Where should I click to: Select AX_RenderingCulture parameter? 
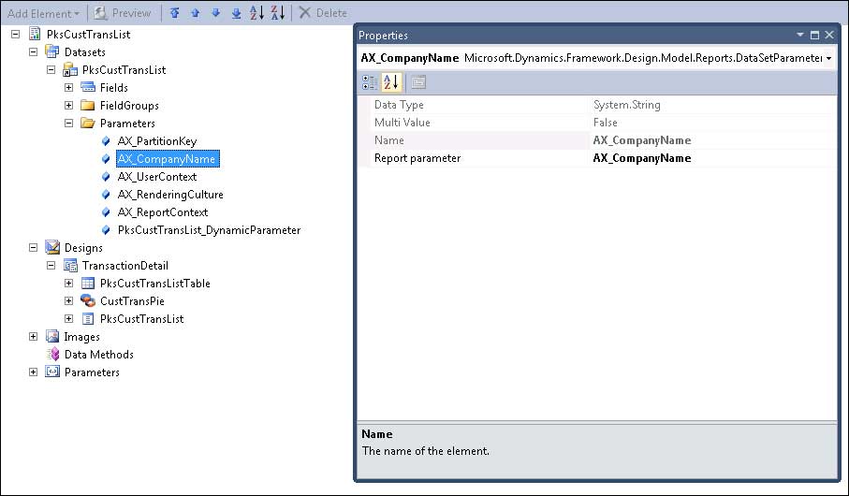(170, 195)
